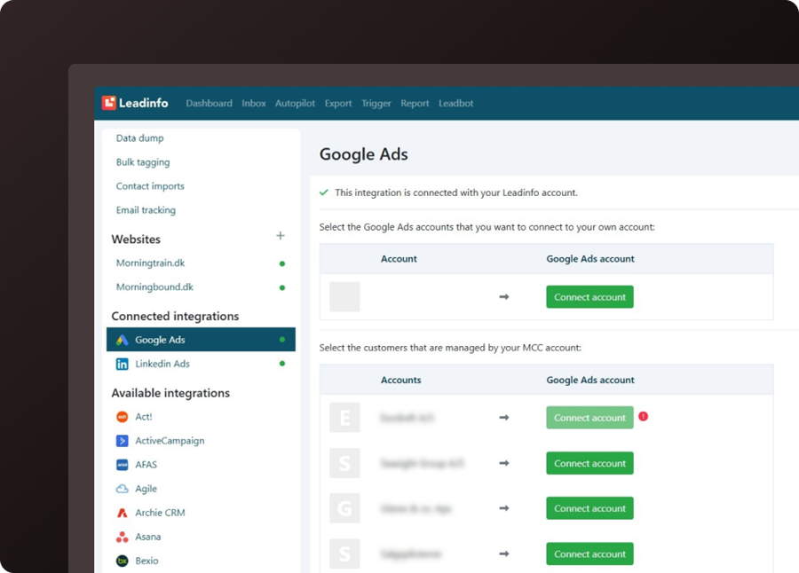The height and width of the screenshot is (573, 799).
Task: Add a new website with plus icon
Action: click(281, 236)
